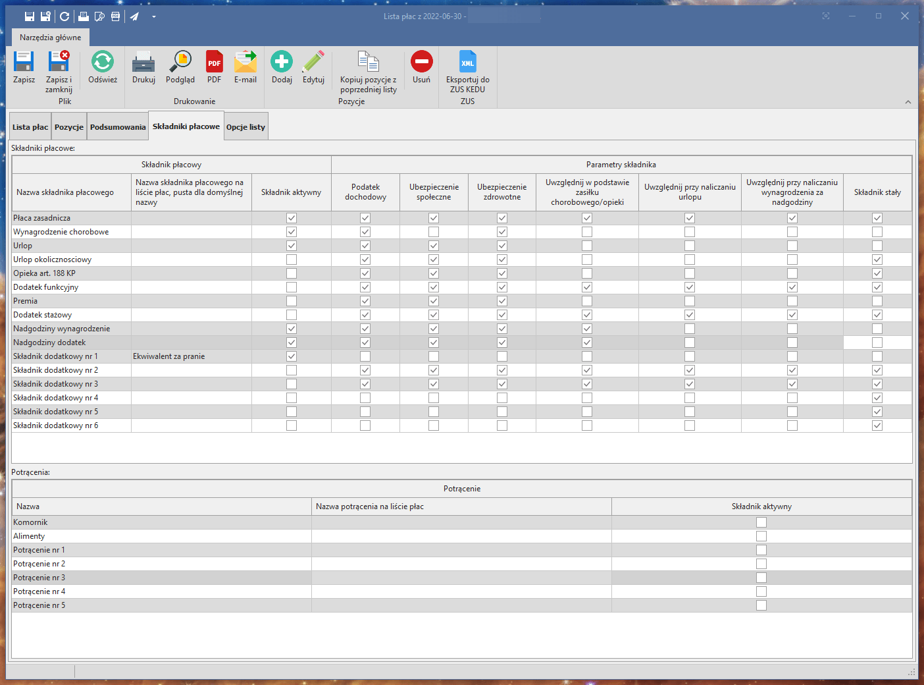Refresh data with the Odśwież icon
This screenshot has width=924, height=685.
(102, 63)
